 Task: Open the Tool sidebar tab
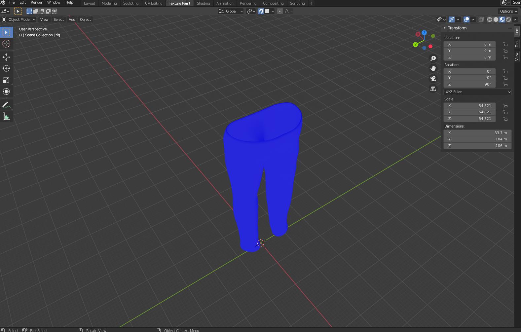coord(517,44)
